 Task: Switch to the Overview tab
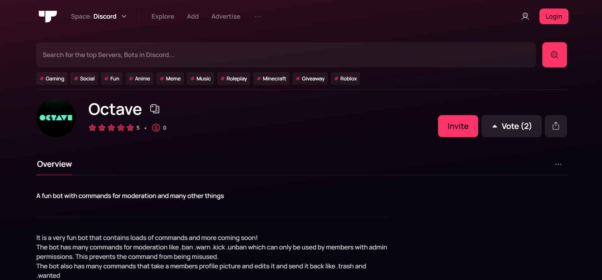[x=54, y=164]
